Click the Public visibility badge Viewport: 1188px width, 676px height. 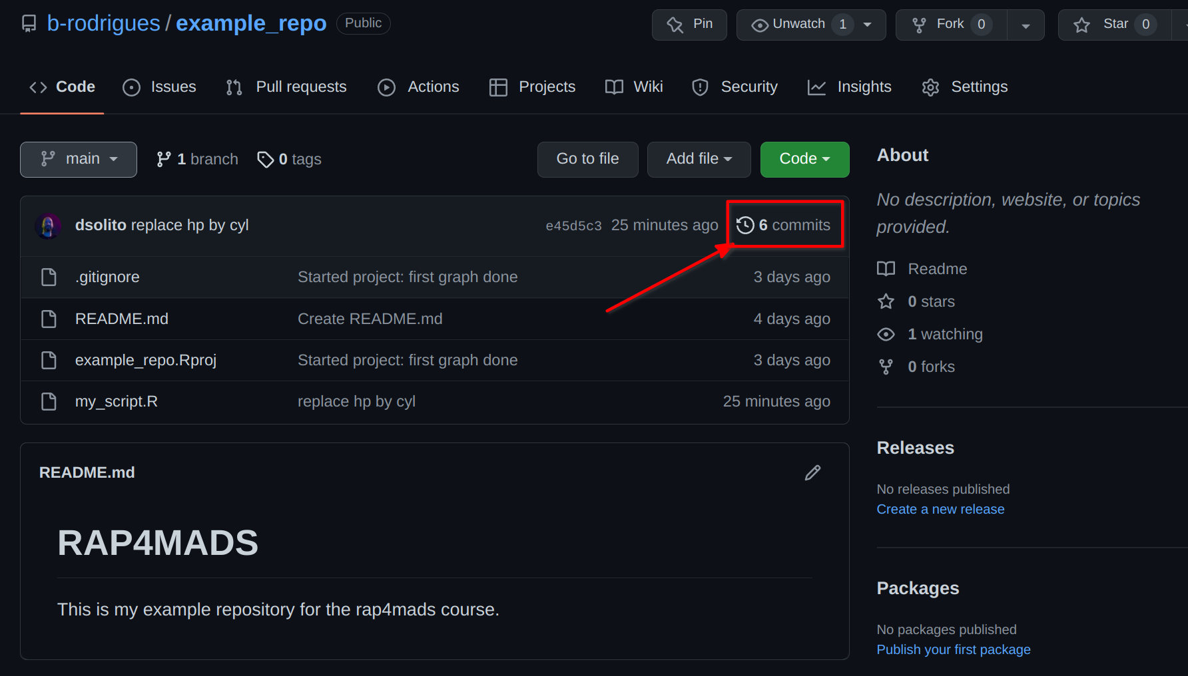tap(364, 23)
